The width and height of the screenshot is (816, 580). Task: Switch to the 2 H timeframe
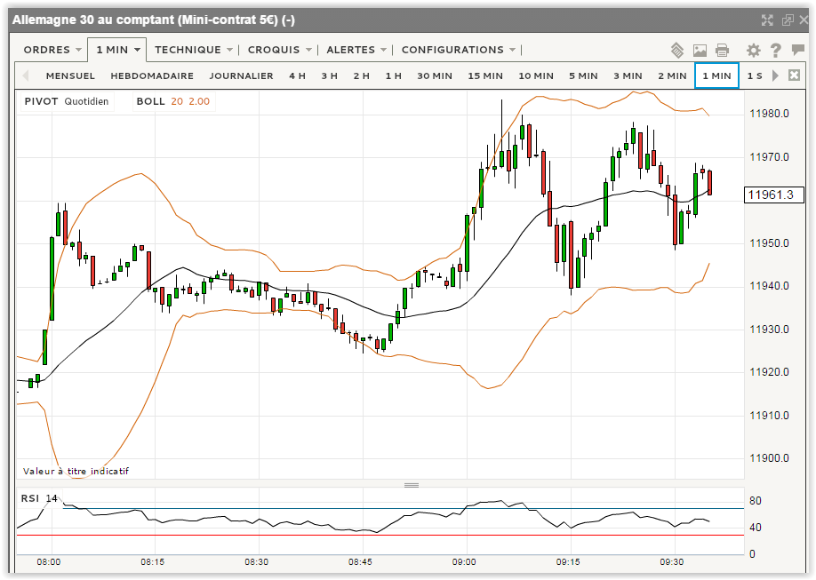click(x=361, y=76)
